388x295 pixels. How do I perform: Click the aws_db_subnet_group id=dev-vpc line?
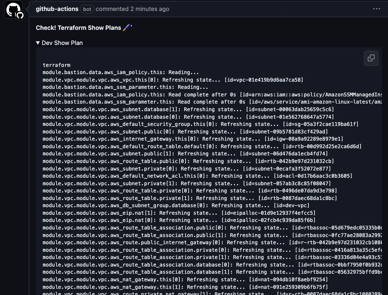point(176,205)
